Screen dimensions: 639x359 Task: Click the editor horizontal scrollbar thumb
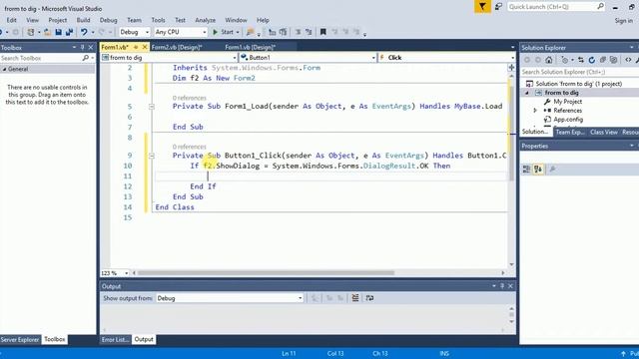coord(266,273)
